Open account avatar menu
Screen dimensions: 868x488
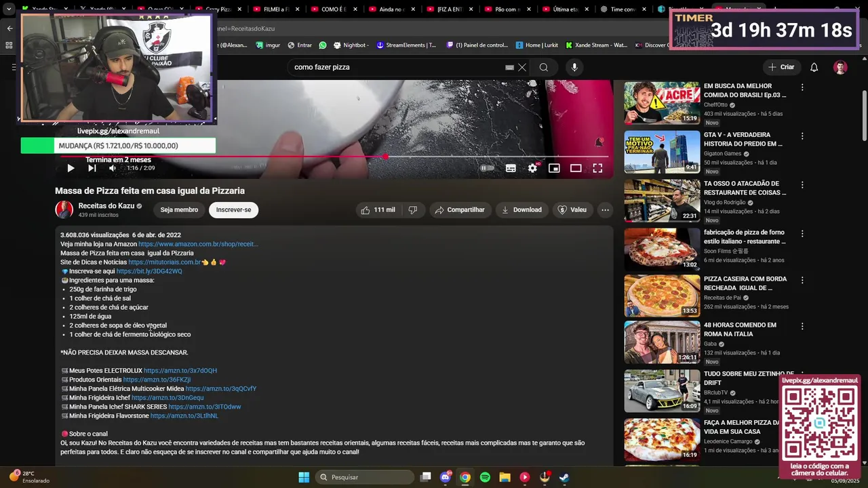[x=840, y=67]
